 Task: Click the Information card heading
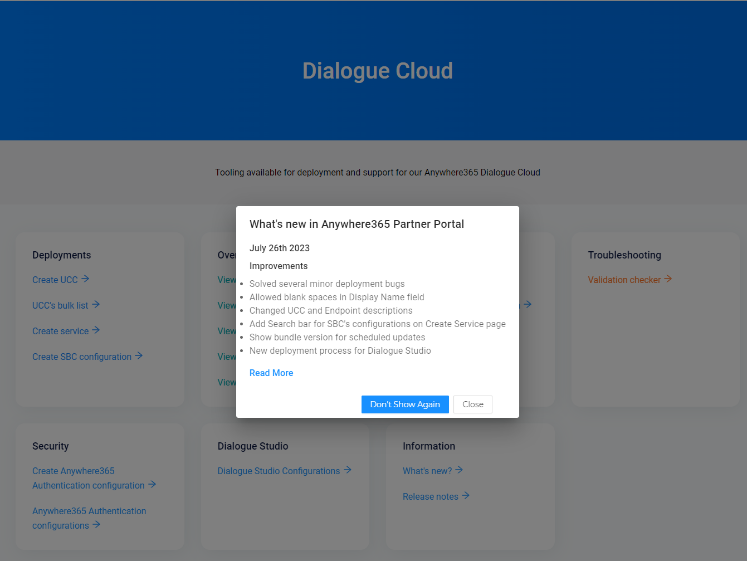tap(429, 446)
